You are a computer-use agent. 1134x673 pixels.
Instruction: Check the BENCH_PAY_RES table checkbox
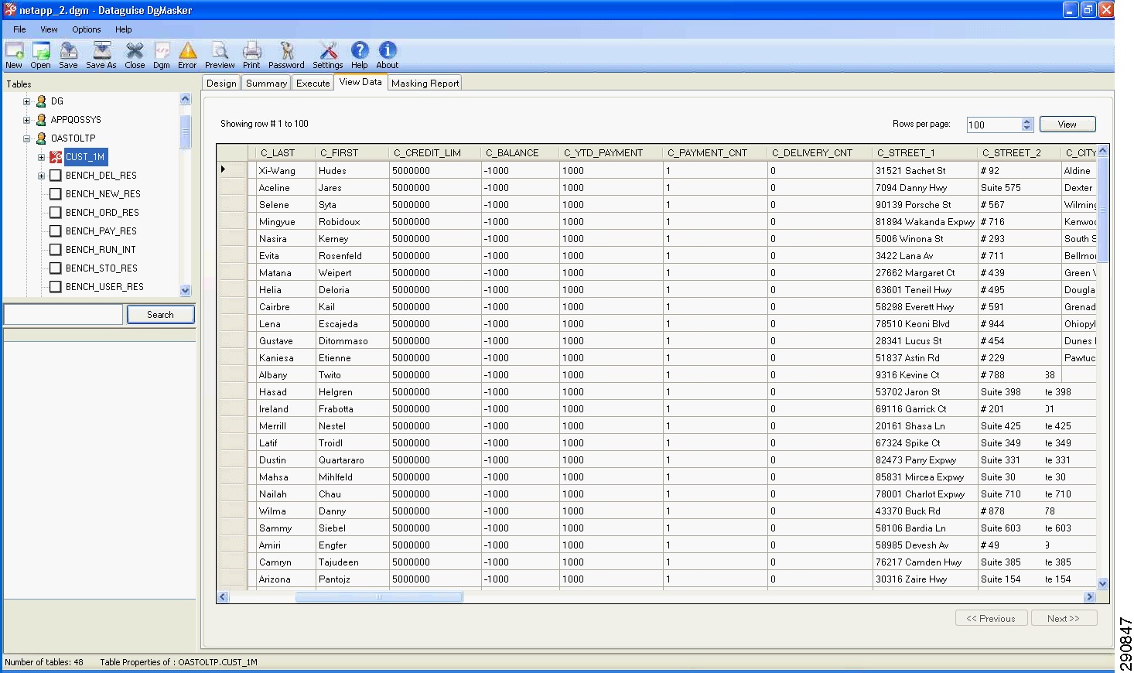[56, 231]
